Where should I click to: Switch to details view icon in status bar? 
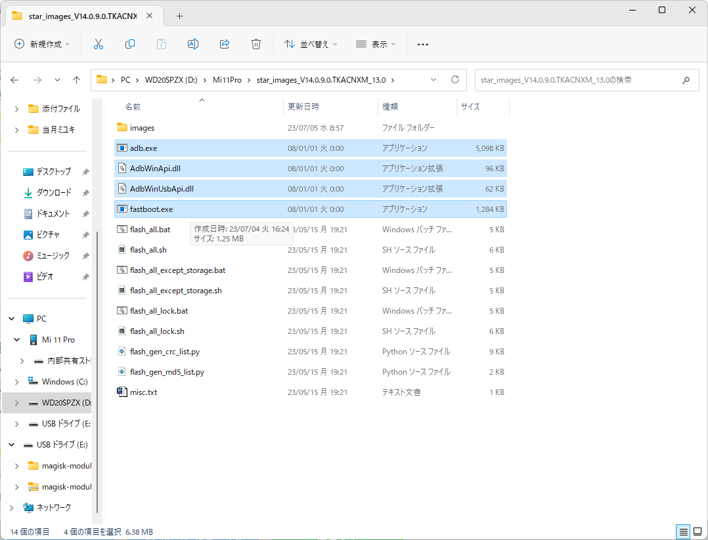pos(683,531)
